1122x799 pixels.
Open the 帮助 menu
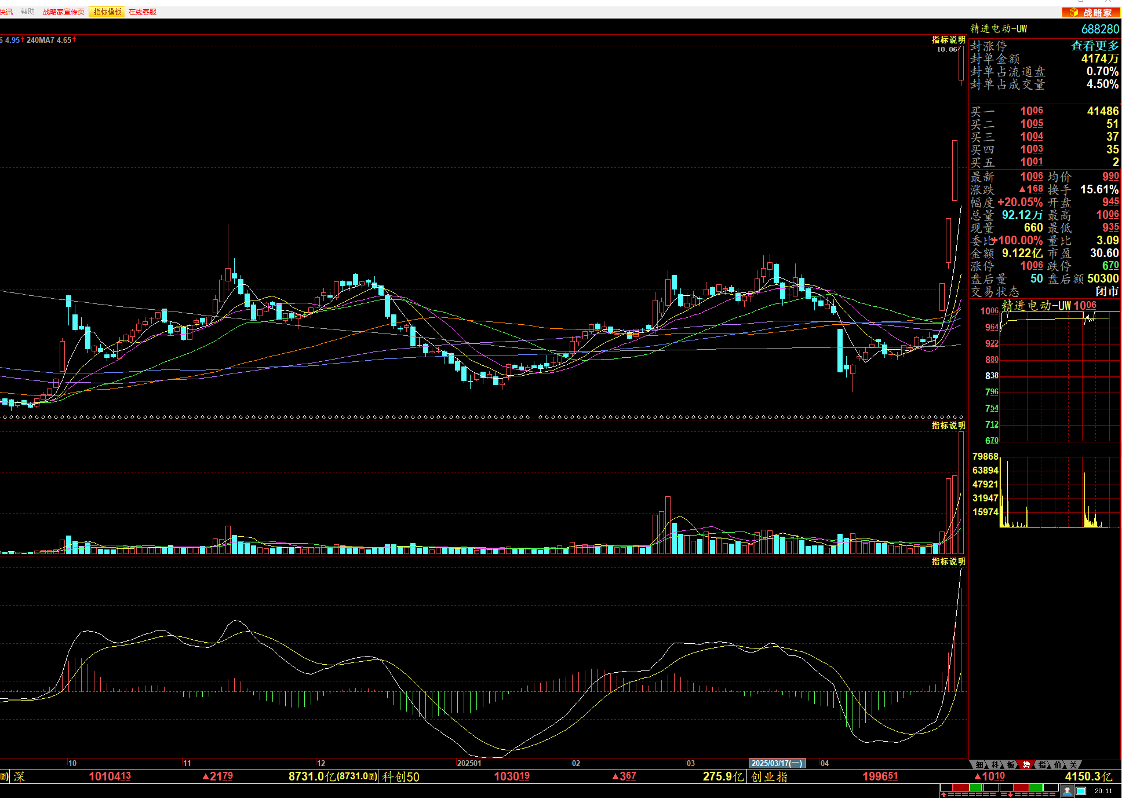[27, 12]
